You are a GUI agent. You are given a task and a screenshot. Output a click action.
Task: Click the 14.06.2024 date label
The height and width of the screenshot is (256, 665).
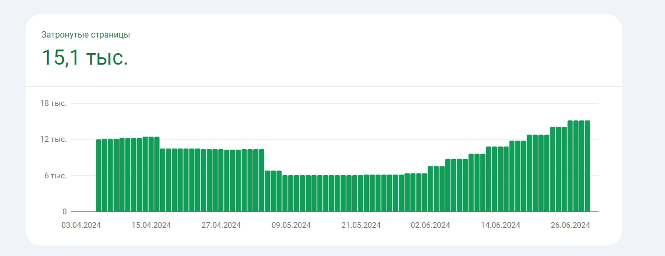click(x=500, y=225)
